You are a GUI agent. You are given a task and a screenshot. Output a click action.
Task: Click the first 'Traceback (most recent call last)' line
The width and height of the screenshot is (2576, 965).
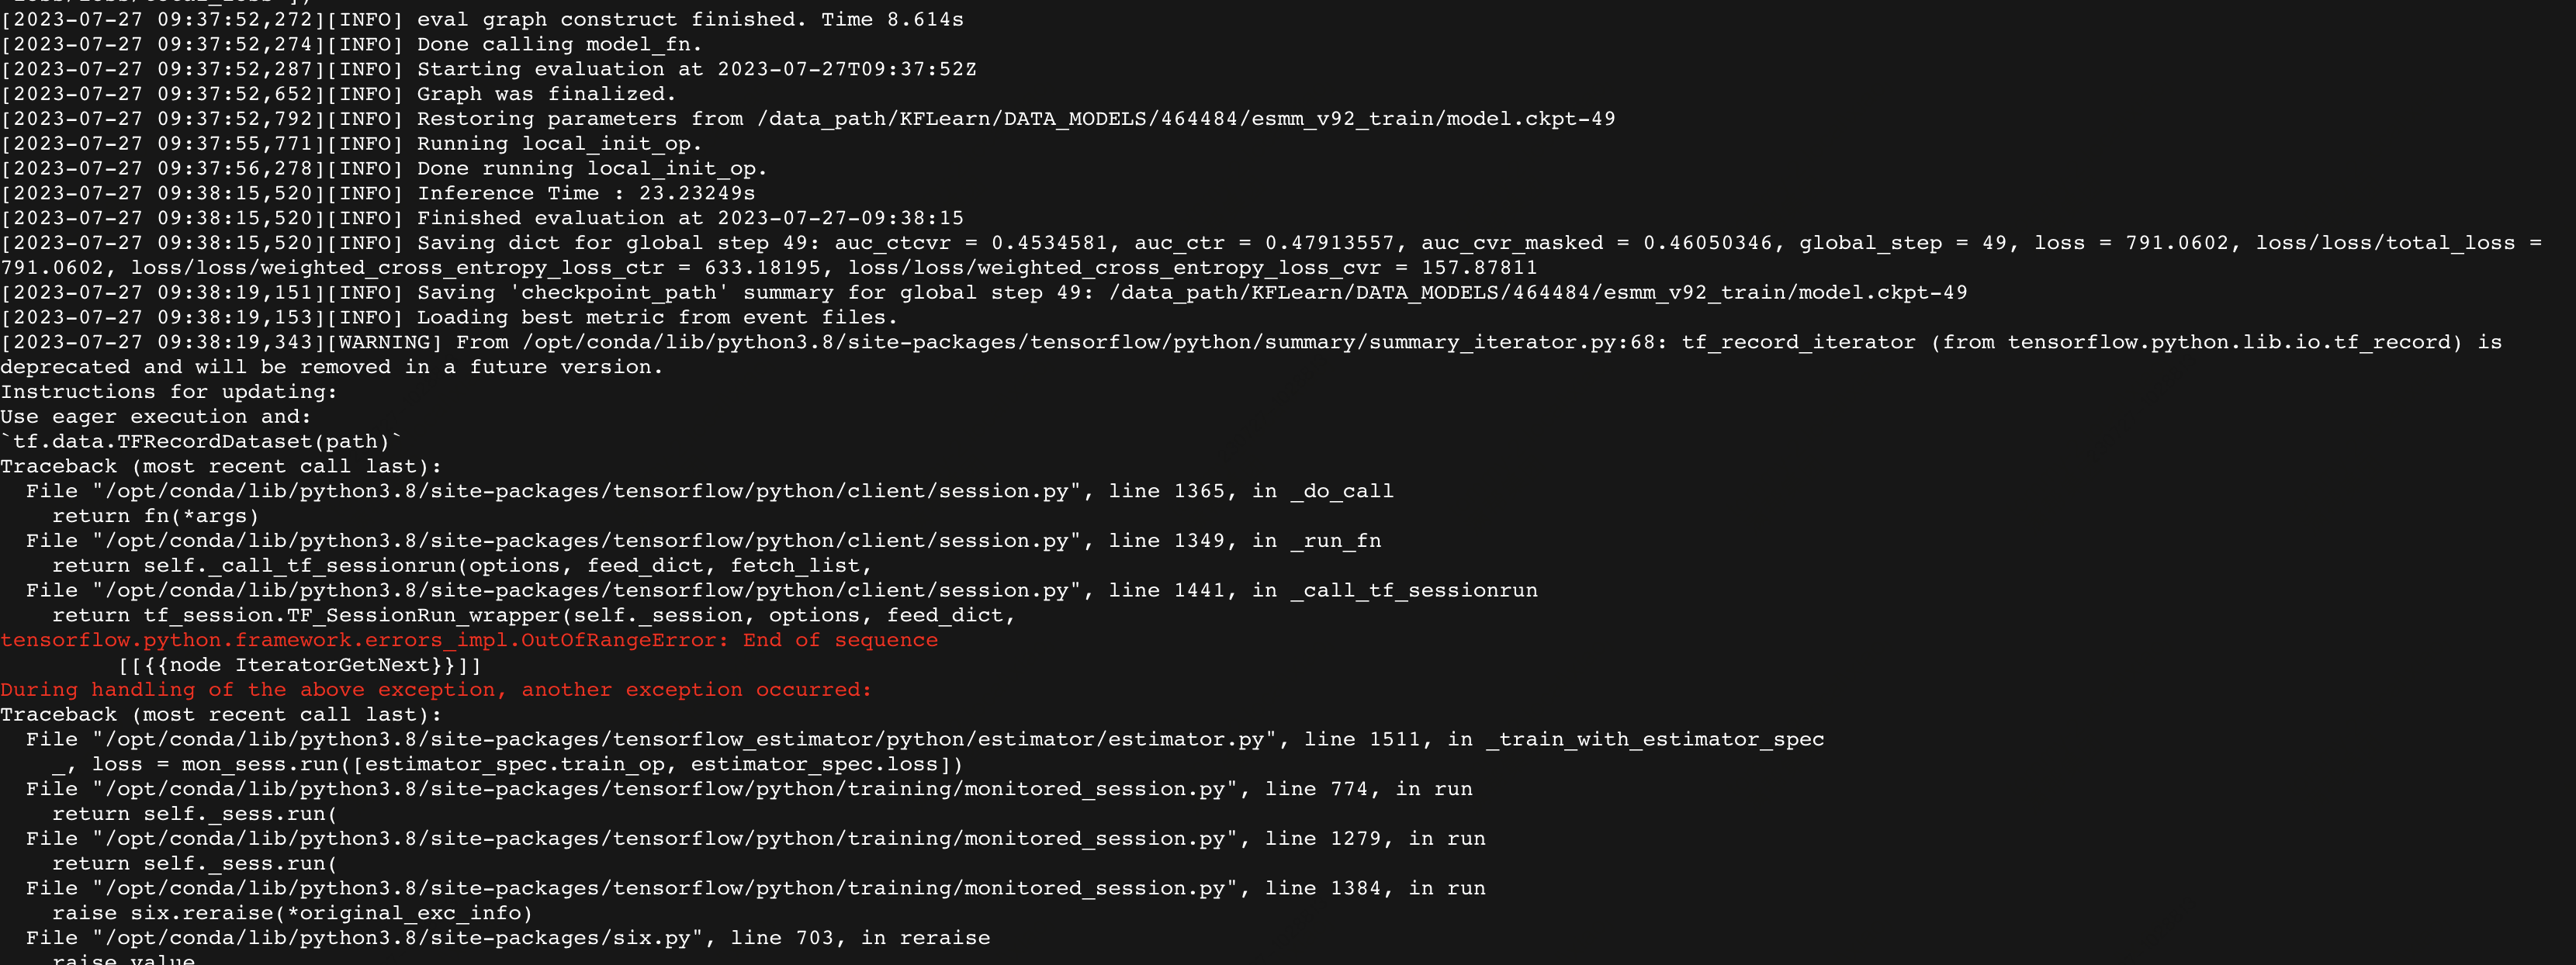221,466
